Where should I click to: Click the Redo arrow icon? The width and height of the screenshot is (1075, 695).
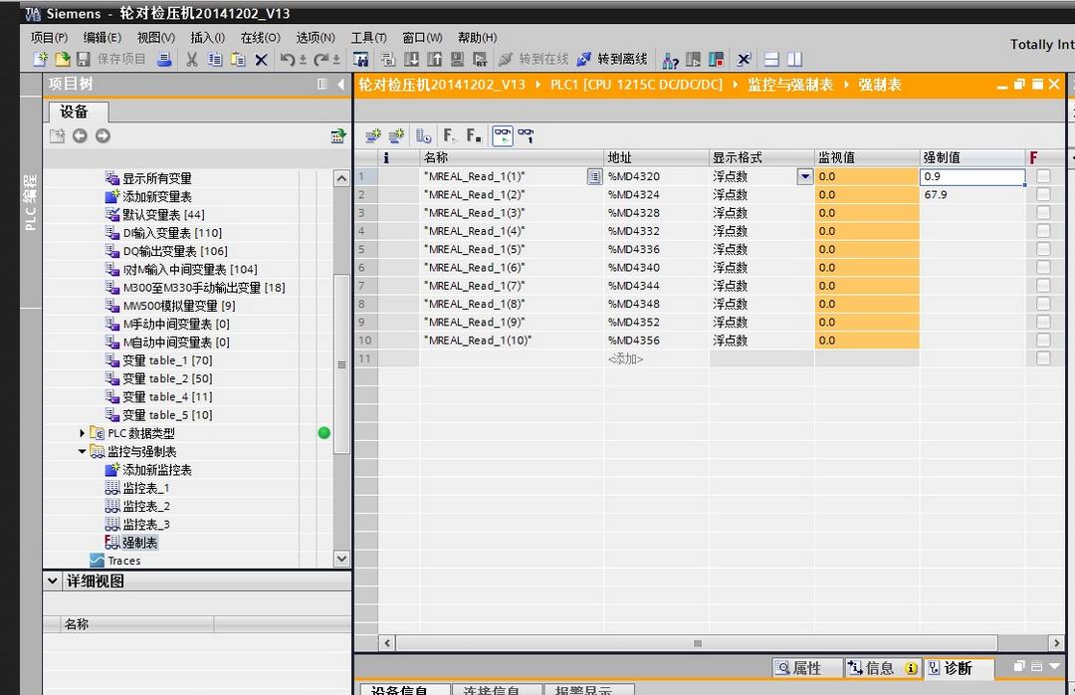(321, 60)
